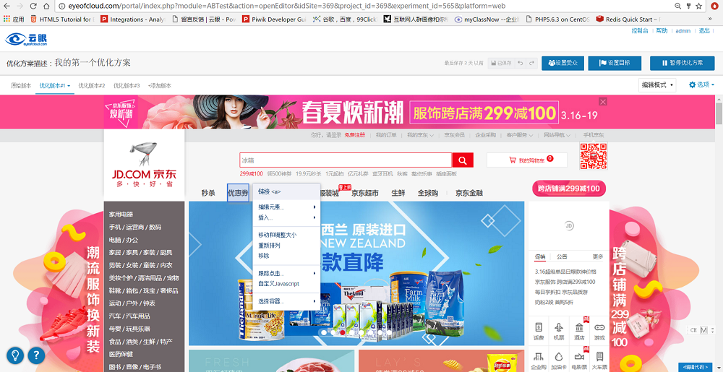Go to browser home icon

tap(46, 6)
